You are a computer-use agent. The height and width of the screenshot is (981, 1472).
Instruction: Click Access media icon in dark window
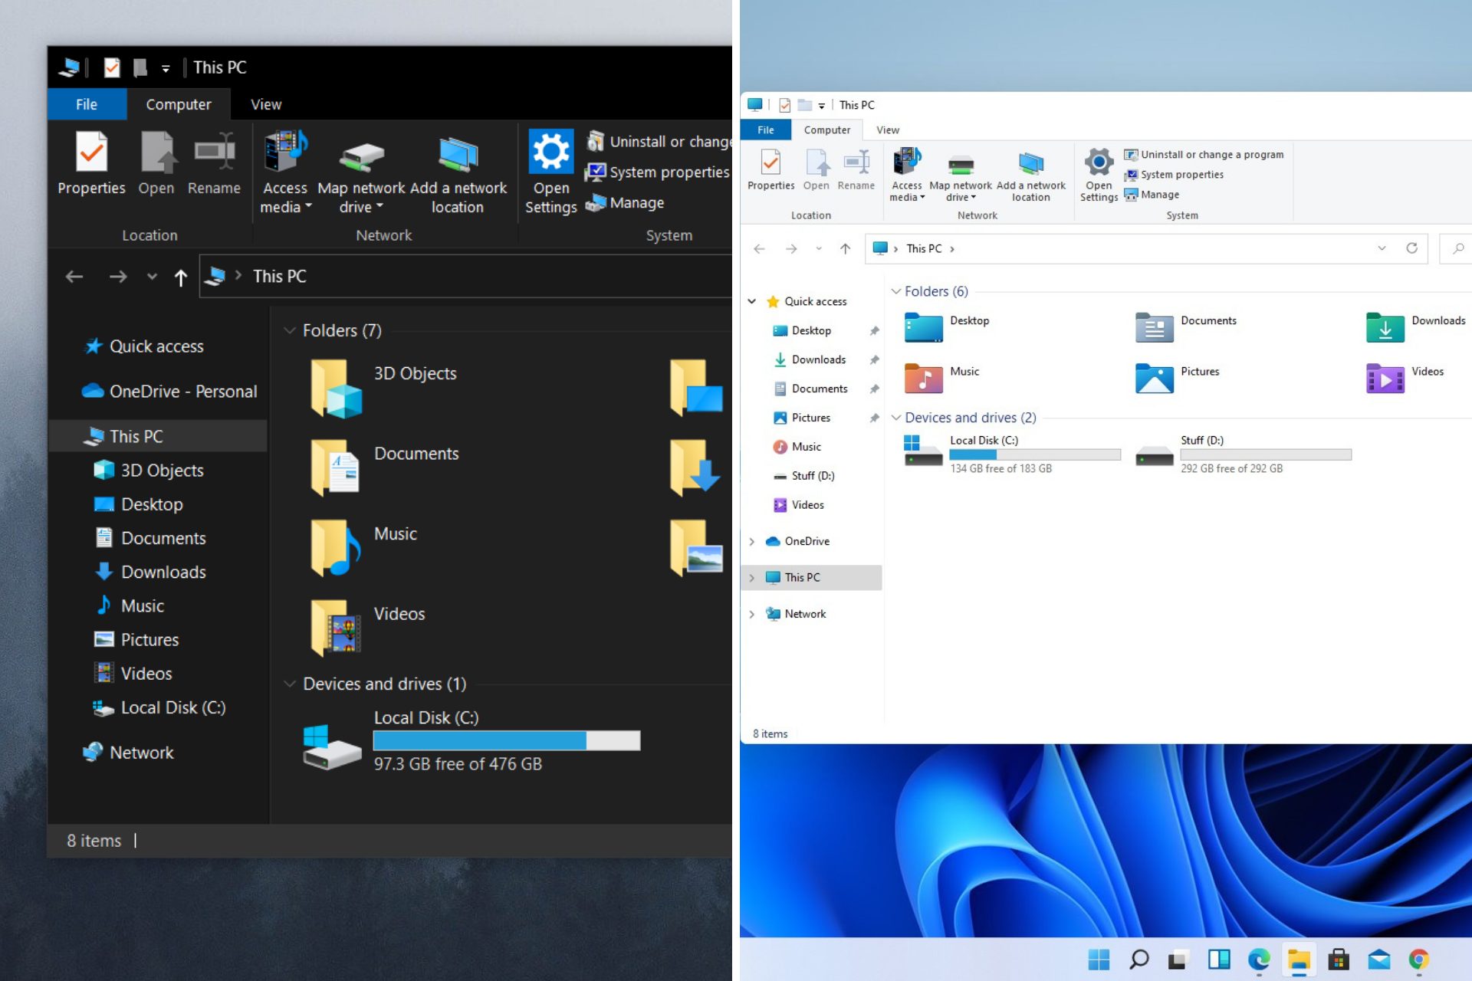(x=284, y=151)
